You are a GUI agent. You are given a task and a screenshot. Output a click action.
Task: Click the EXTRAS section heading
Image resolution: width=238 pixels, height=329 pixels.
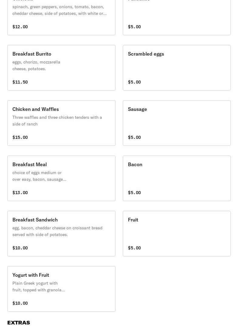coord(18,323)
